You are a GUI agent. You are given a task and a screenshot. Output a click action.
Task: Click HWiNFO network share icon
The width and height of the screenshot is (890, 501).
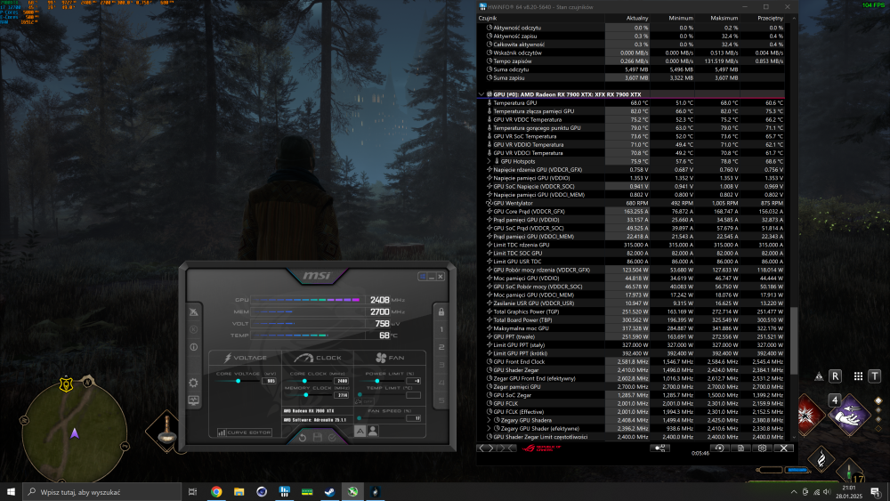click(x=659, y=448)
